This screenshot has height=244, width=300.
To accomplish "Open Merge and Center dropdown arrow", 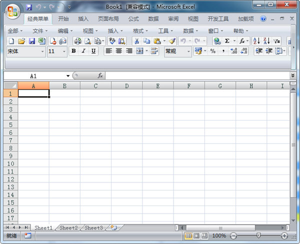I will pyautogui.click(x=146, y=51).
